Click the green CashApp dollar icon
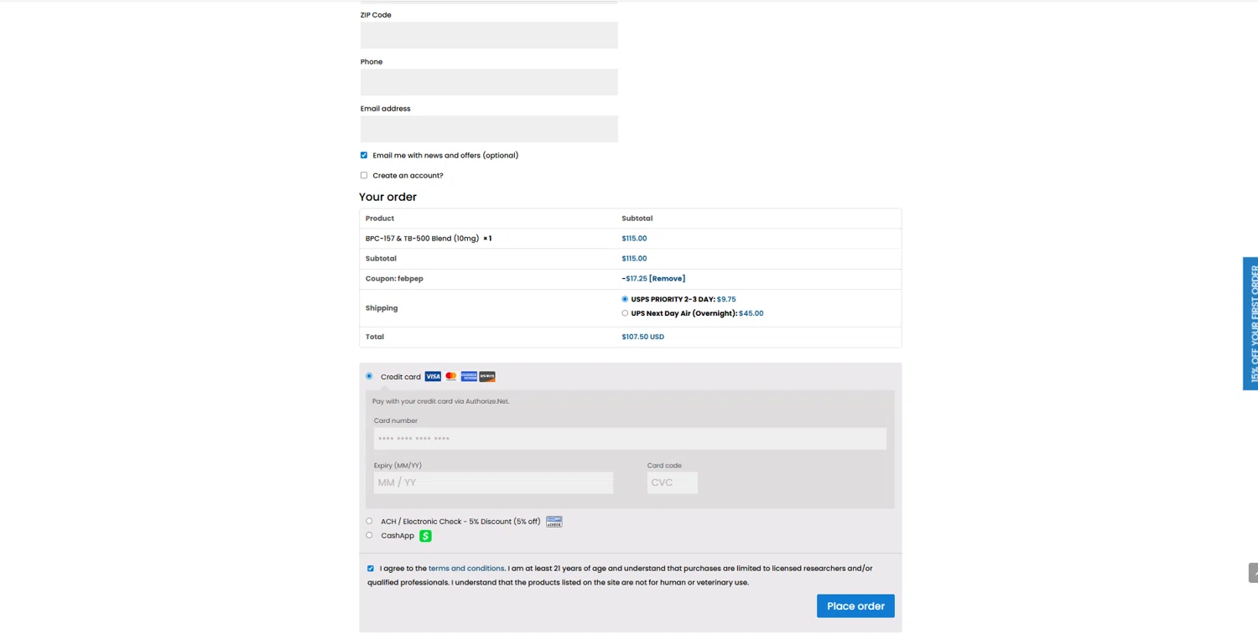 pos(426,536)
